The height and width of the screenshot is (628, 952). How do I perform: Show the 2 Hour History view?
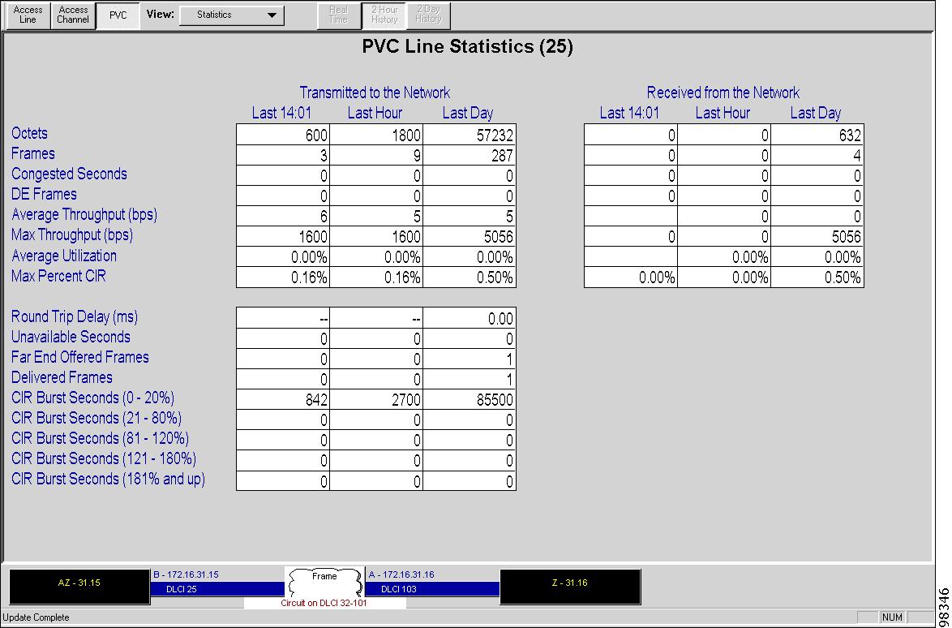384,15
